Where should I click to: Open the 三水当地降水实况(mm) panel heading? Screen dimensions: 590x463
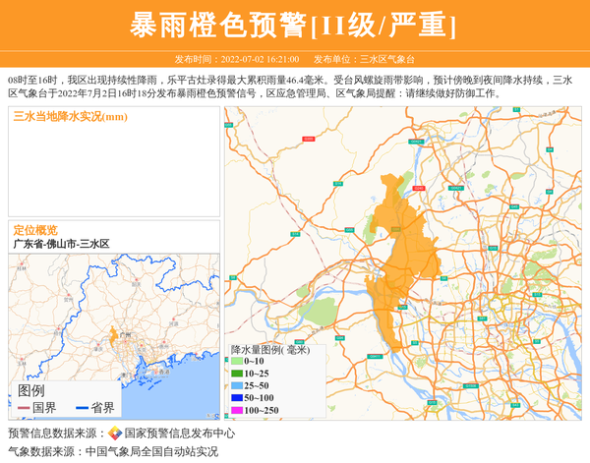pyautogui.click(x=70, y=117)
